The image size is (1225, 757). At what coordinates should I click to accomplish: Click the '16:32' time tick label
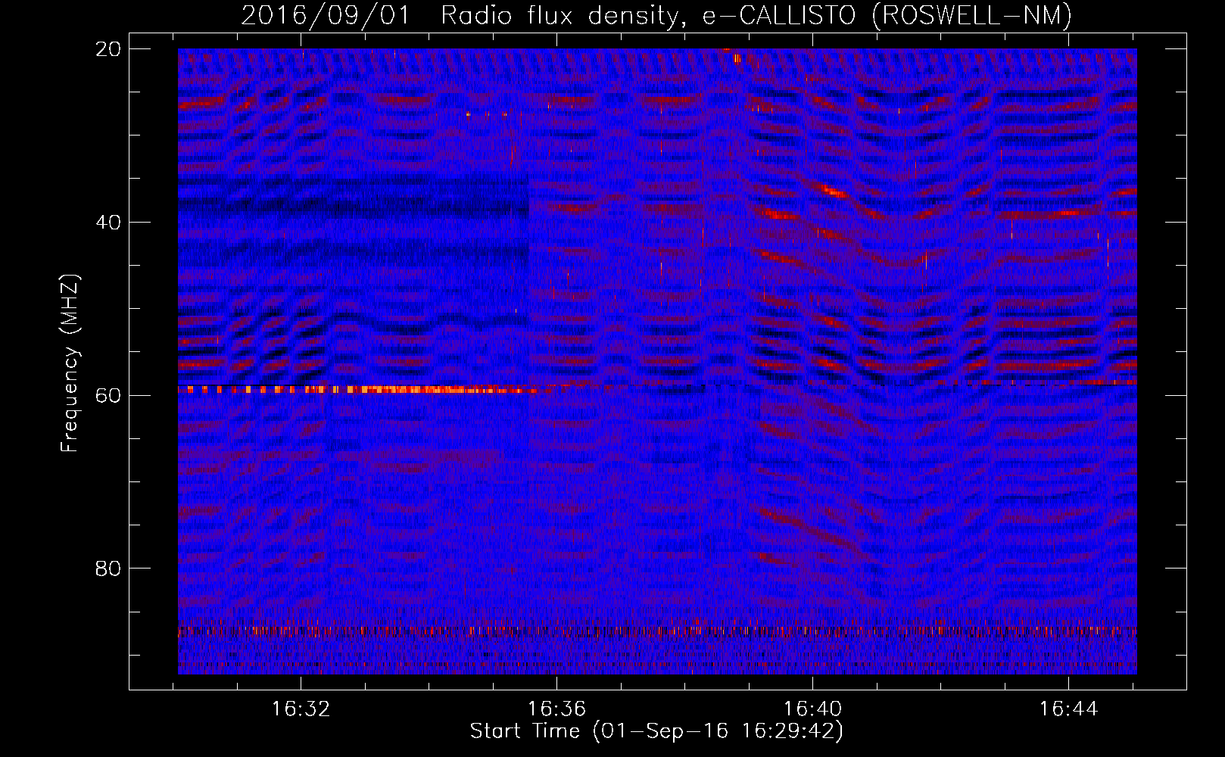click(301, 709)
